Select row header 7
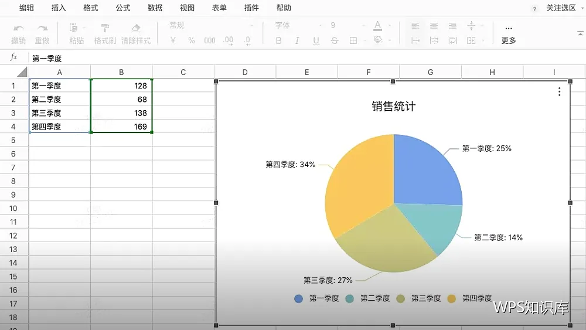 coord(13,168)
